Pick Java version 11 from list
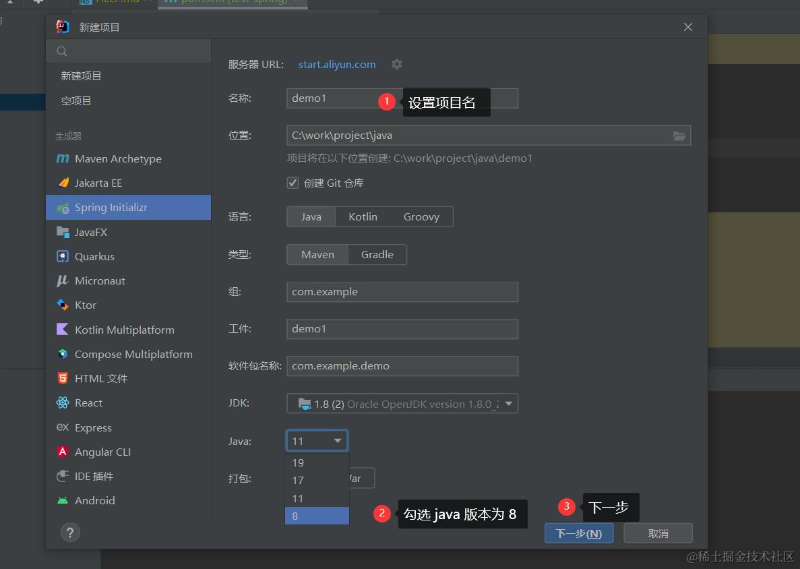 coord(317,499)
